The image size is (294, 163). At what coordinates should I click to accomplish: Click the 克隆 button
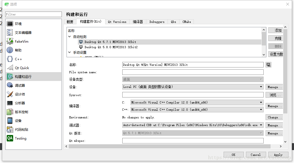pos(276,38)
